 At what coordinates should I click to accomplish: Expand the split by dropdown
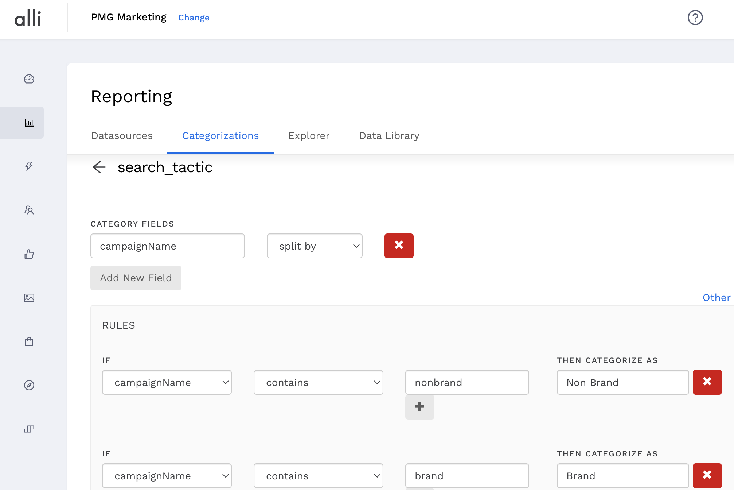point(315,246)
